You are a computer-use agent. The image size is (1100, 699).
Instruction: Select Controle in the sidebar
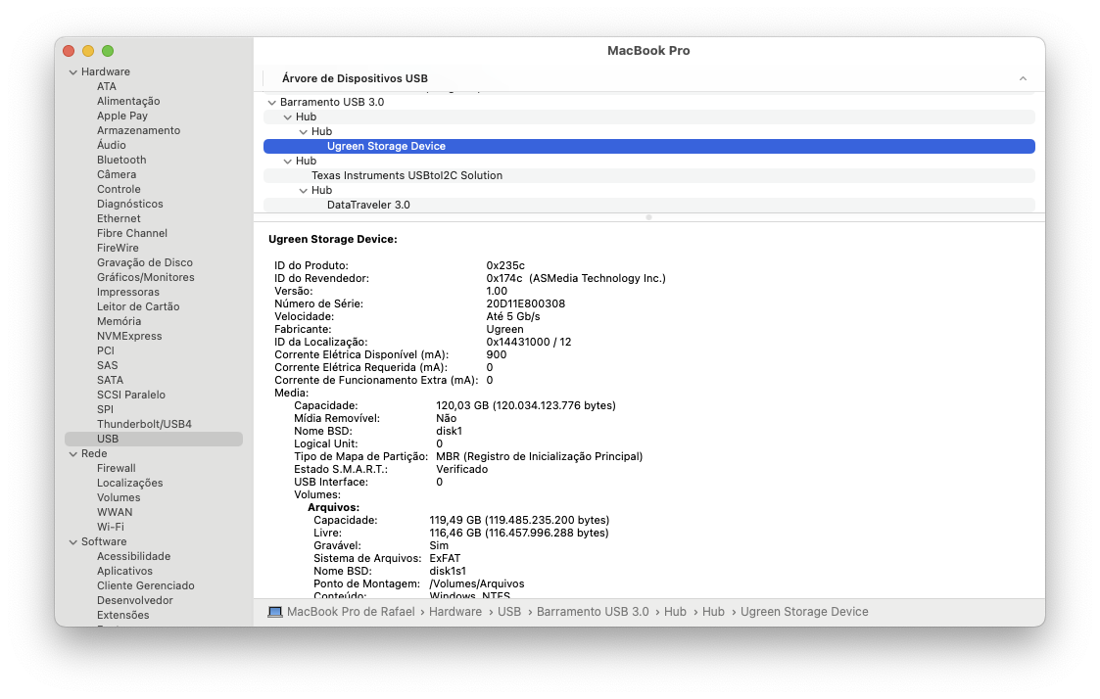119,189
